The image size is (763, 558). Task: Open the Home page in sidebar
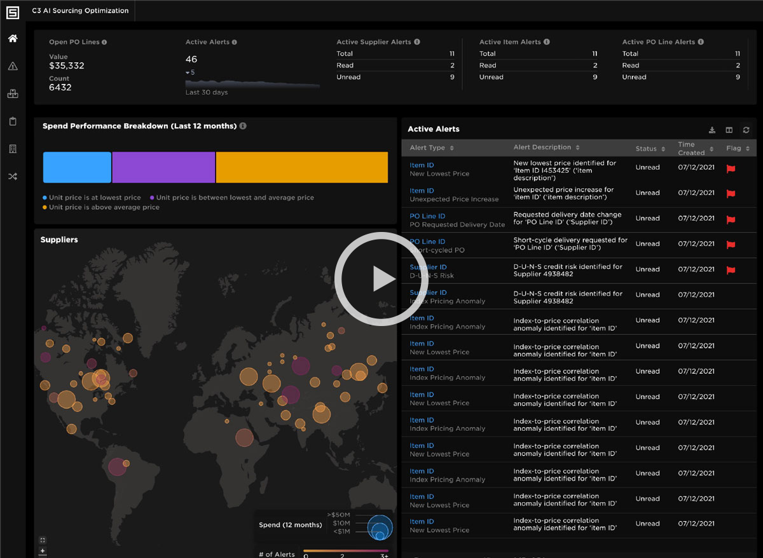13,39
